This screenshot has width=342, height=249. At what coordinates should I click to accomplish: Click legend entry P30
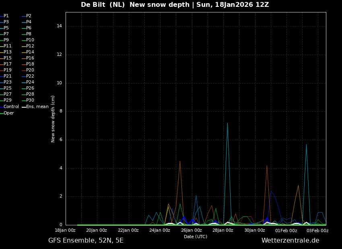click(28, 100)
